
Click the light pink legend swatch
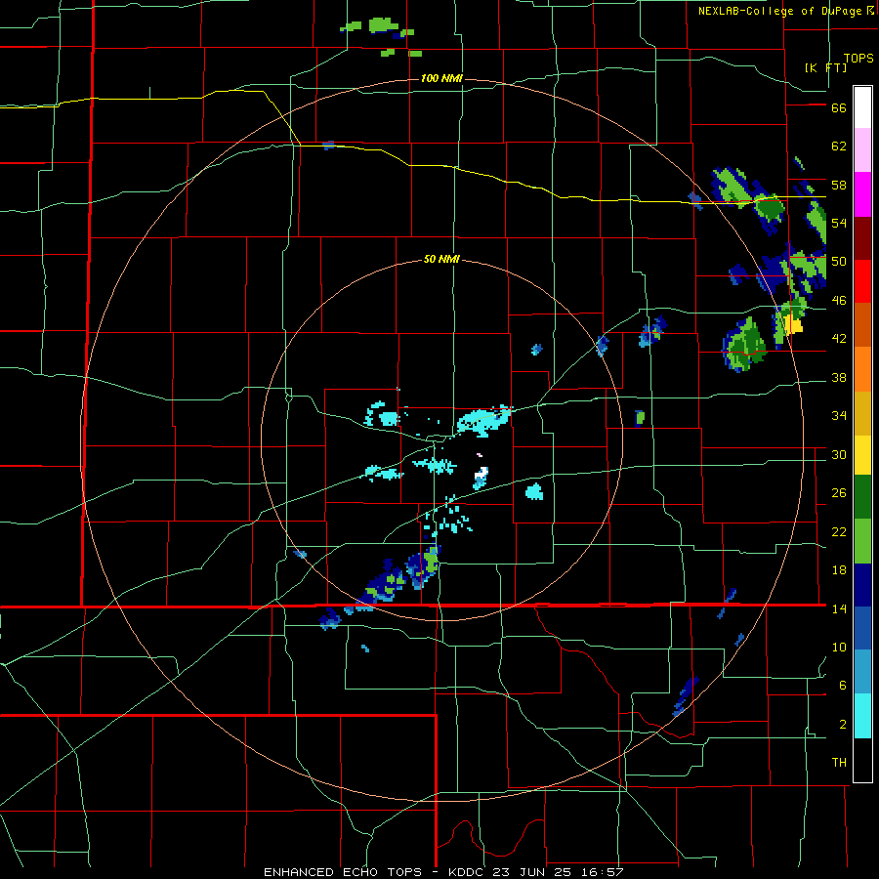point(862,150)
